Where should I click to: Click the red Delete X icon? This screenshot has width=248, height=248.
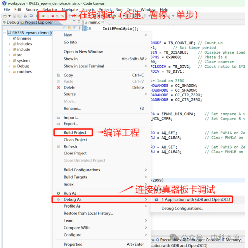[59, 87]
